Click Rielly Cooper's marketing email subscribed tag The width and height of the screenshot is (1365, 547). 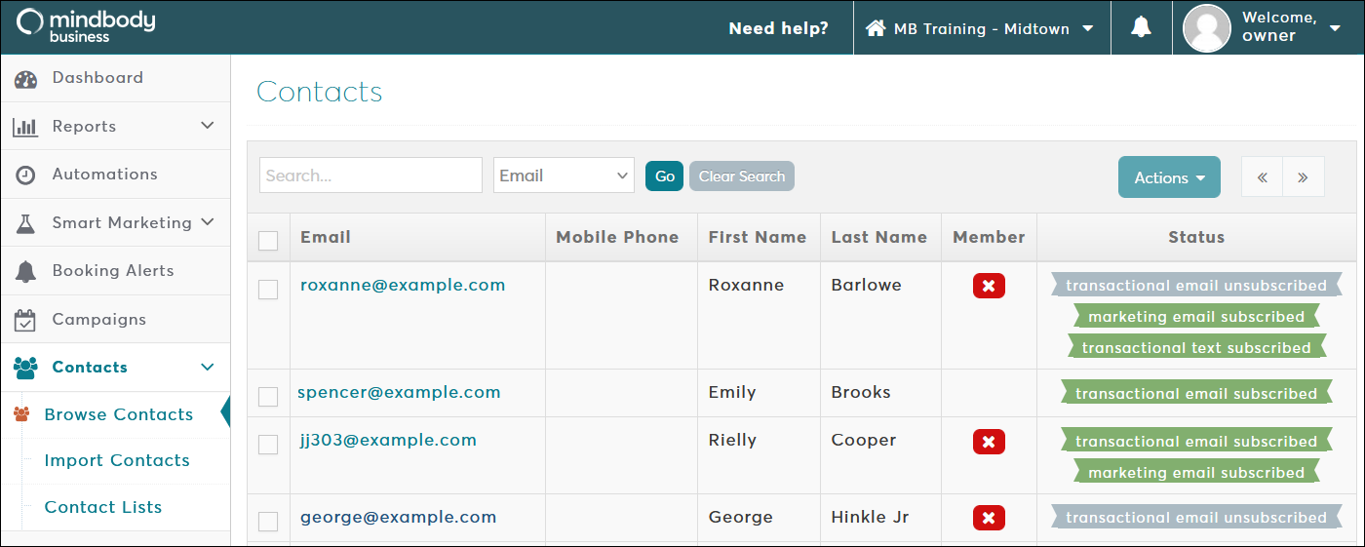click(1196, 472)
